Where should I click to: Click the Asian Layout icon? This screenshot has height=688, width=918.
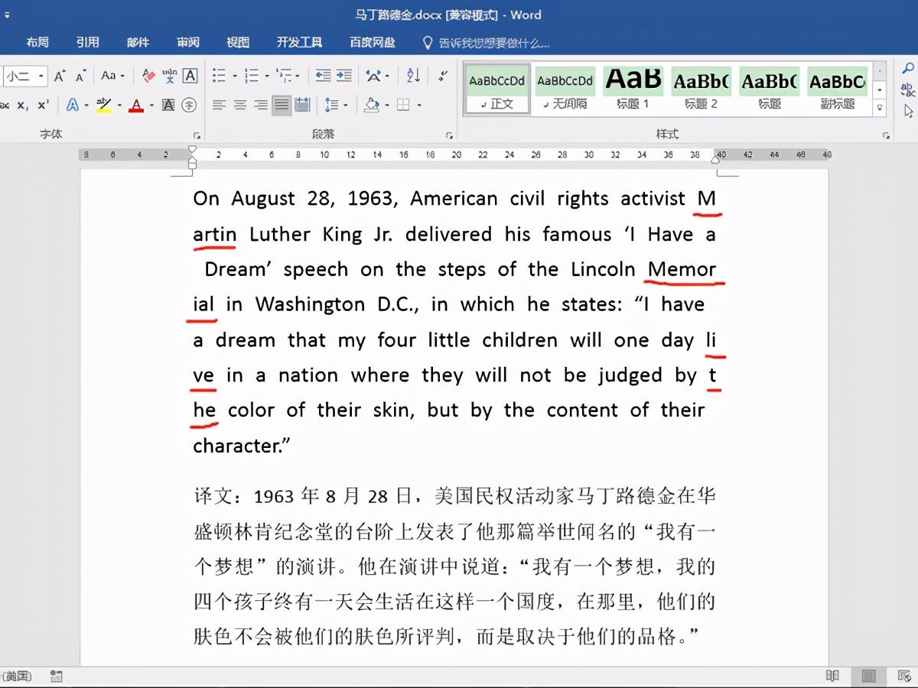tap(374, 76)
